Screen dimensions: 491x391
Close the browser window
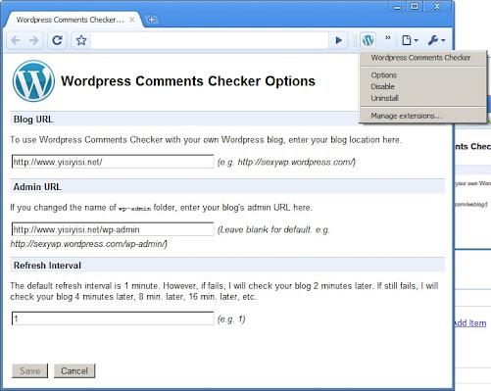coord(437,7)
